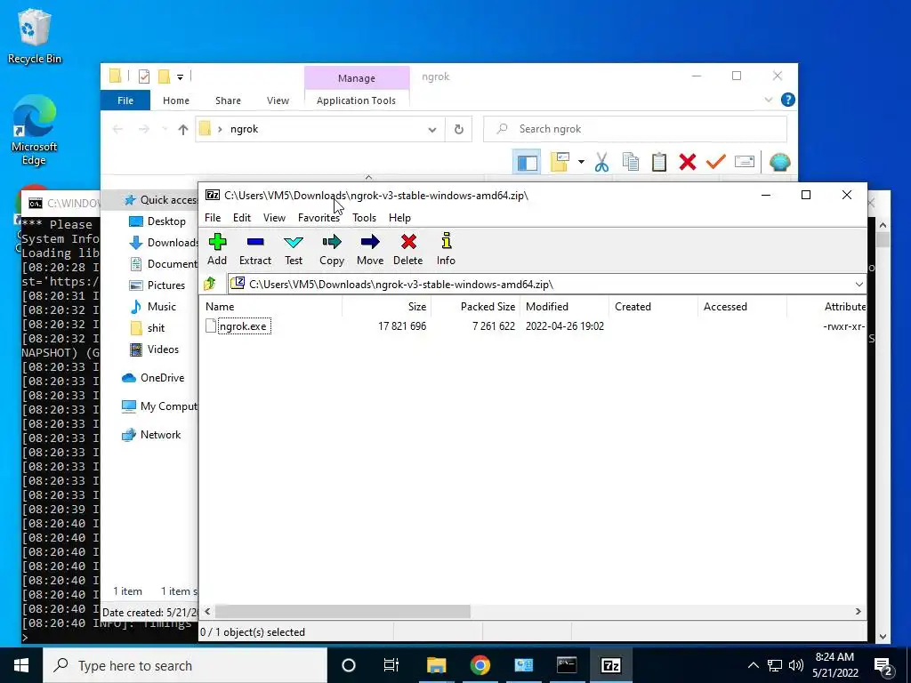911x683 pixels.
Task: Open Application Tools tab in Explorer
Action: 356,100
